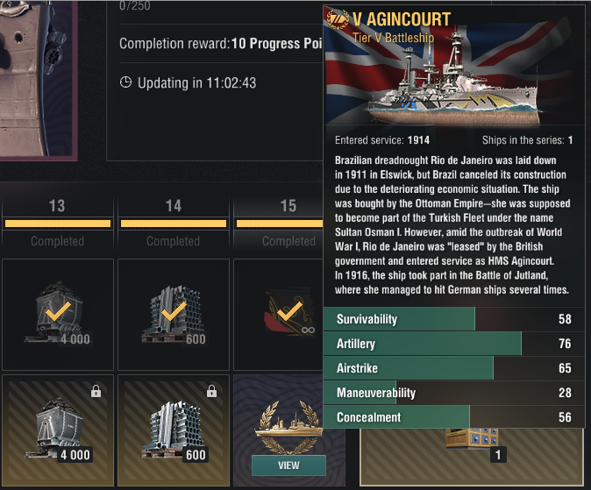This screenshot has width=591, height=490.
Task: Click the padlock on the coal premium reward
Action: pos(96,391)
